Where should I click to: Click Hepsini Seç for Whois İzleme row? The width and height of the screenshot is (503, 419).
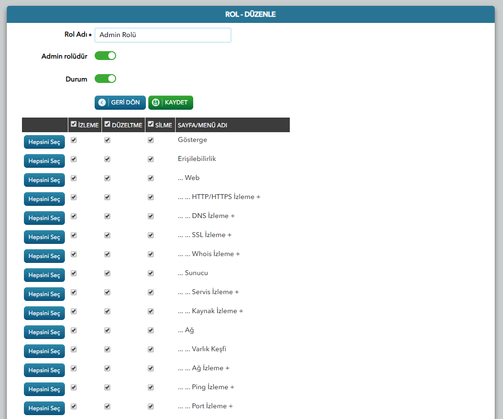coord(44,256)
